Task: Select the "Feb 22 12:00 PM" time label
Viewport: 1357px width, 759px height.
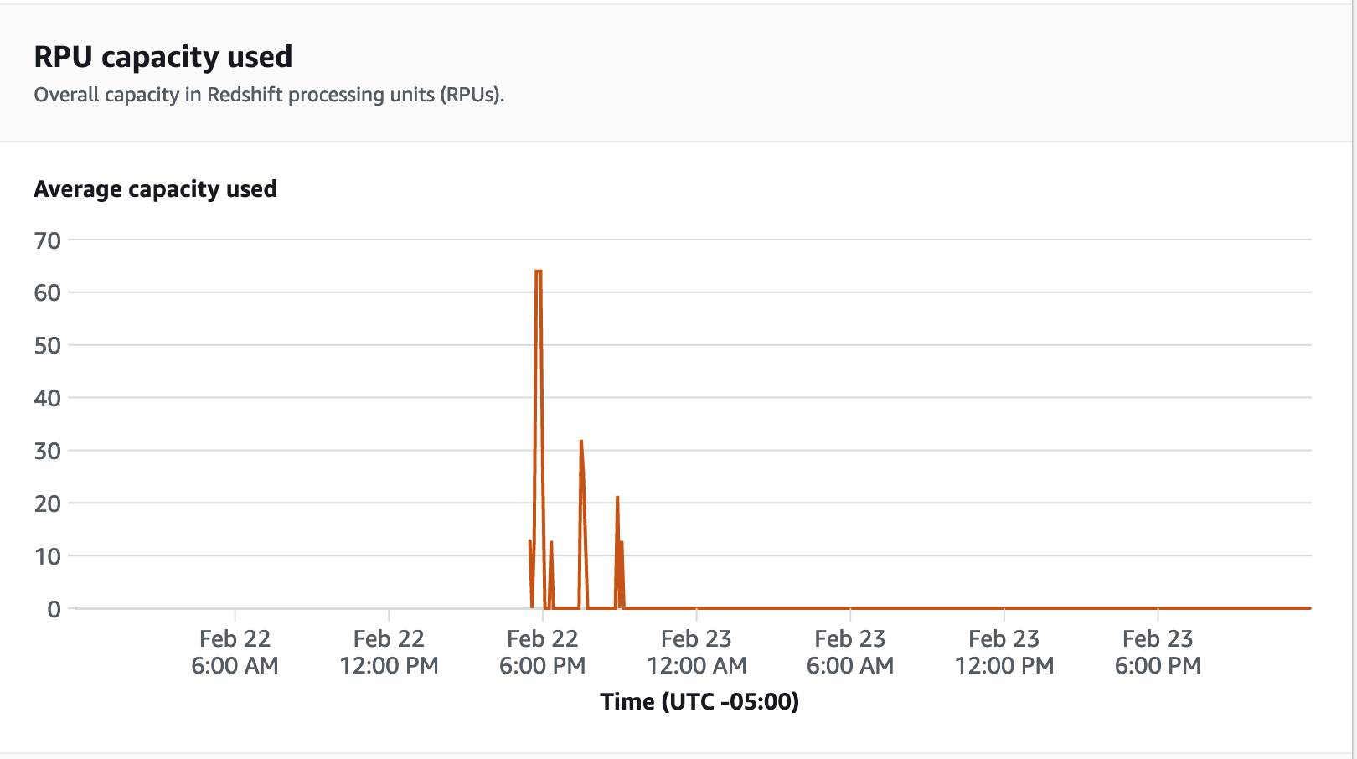Action: 389,652
